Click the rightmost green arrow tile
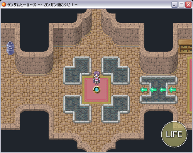This screenshot has width=193, height=153. (x=173, y=90)
